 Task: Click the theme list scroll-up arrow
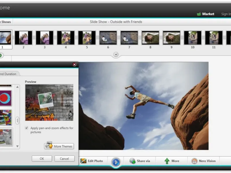(x=17, y=87)
